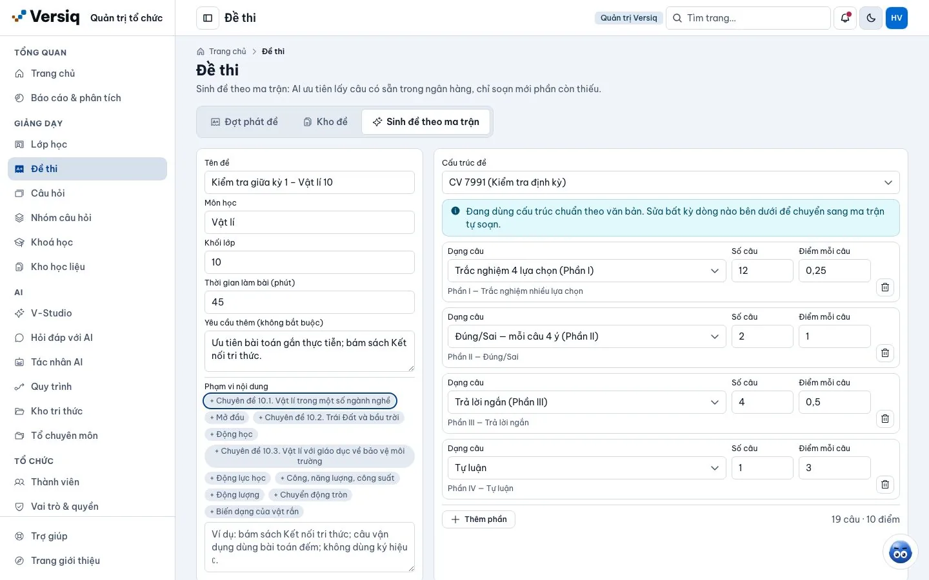This screenshot has height=580, width=929.
Task: Add the Chuyển động tròn chip
Action: click(x=310, y=495)
